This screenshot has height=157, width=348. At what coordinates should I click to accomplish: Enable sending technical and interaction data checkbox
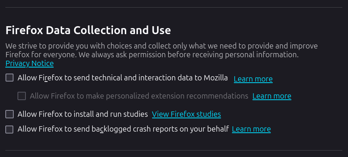coord(10,78)
